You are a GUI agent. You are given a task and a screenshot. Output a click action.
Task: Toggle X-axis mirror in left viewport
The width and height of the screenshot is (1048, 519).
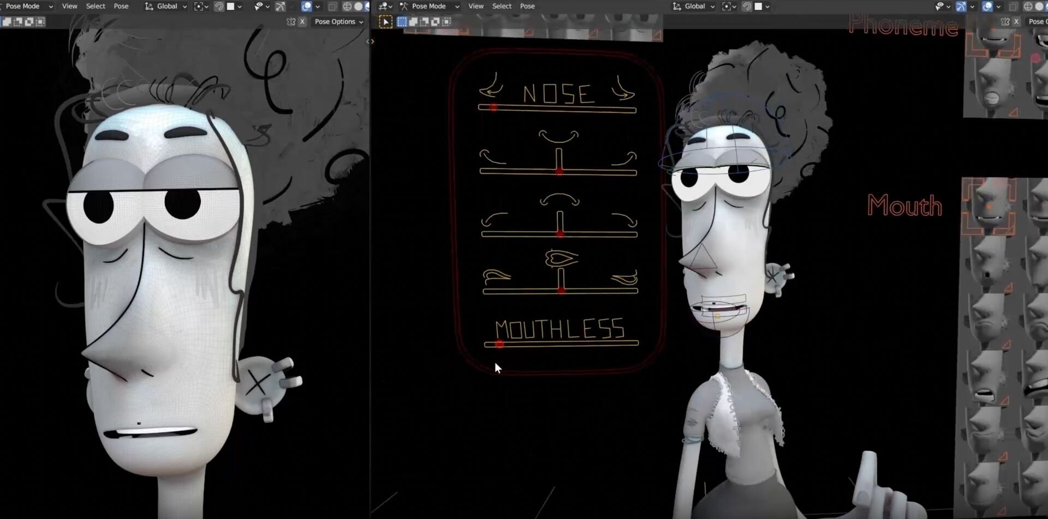[x=302, y=22]
